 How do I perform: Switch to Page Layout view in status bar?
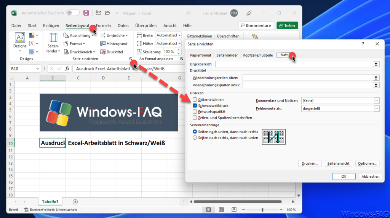(x=221, y=210)
